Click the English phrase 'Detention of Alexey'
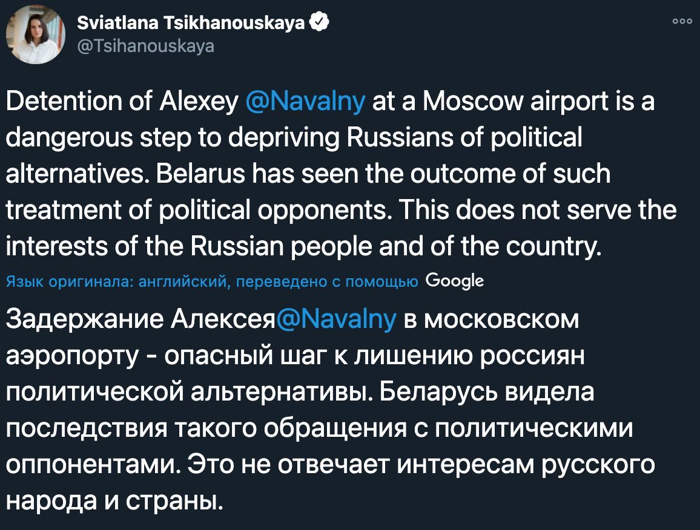The height and width of the screenshot is (530, 700). point(122,101)
